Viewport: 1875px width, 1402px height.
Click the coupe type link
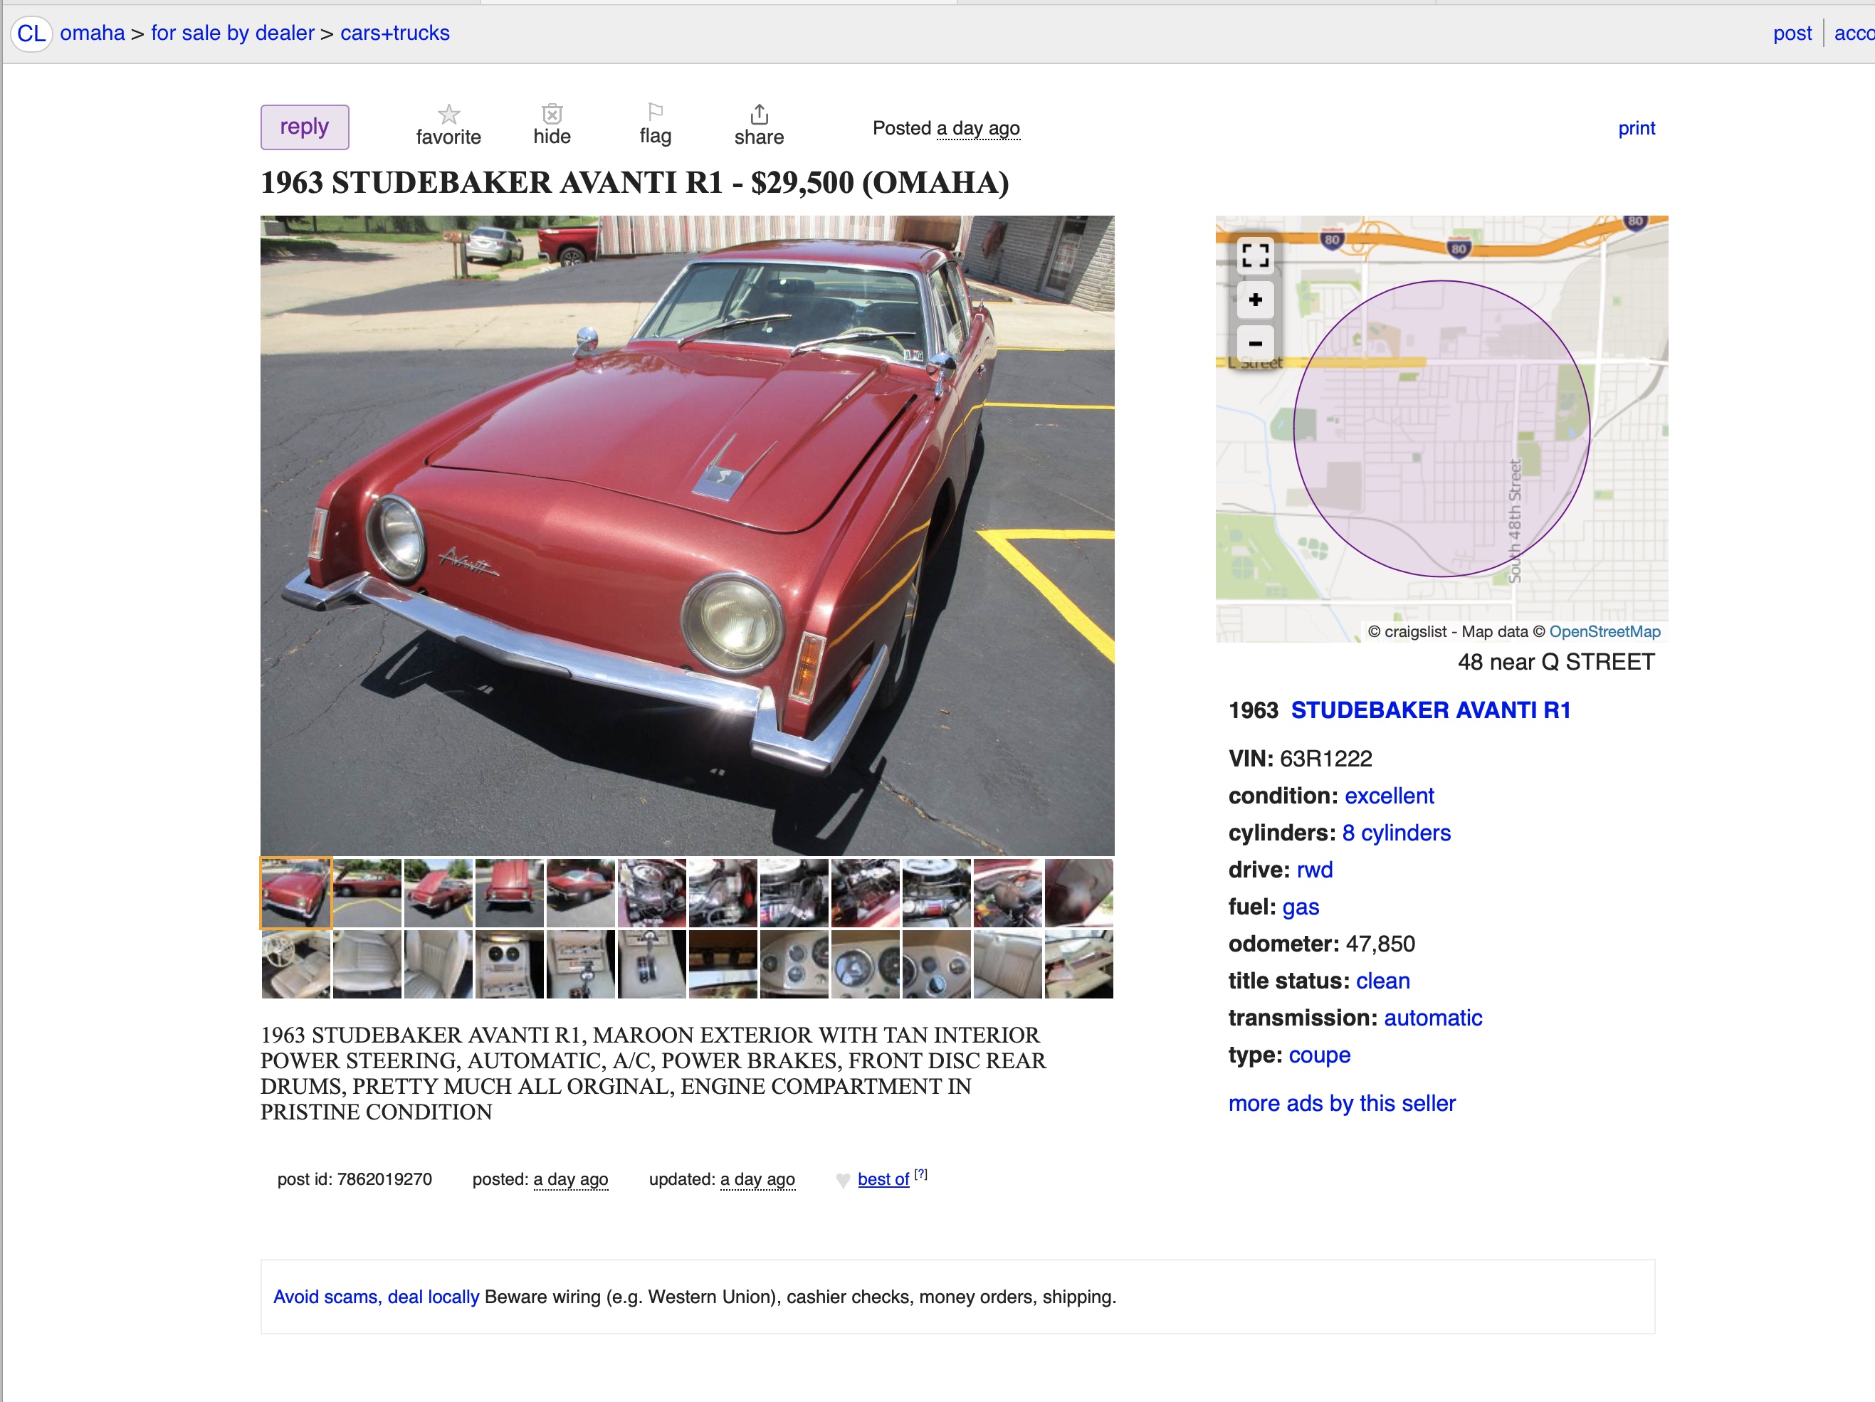1319,1055
